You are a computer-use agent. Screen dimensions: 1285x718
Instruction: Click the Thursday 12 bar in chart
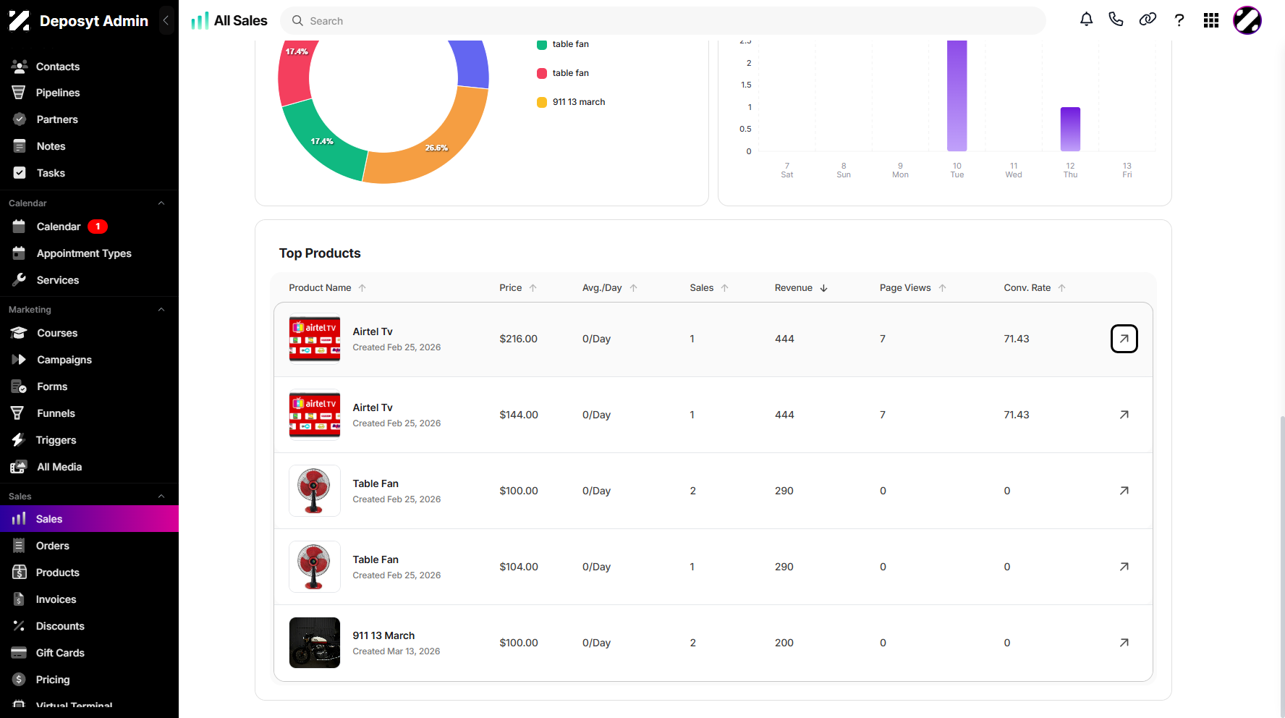(x=1070, y=130)
